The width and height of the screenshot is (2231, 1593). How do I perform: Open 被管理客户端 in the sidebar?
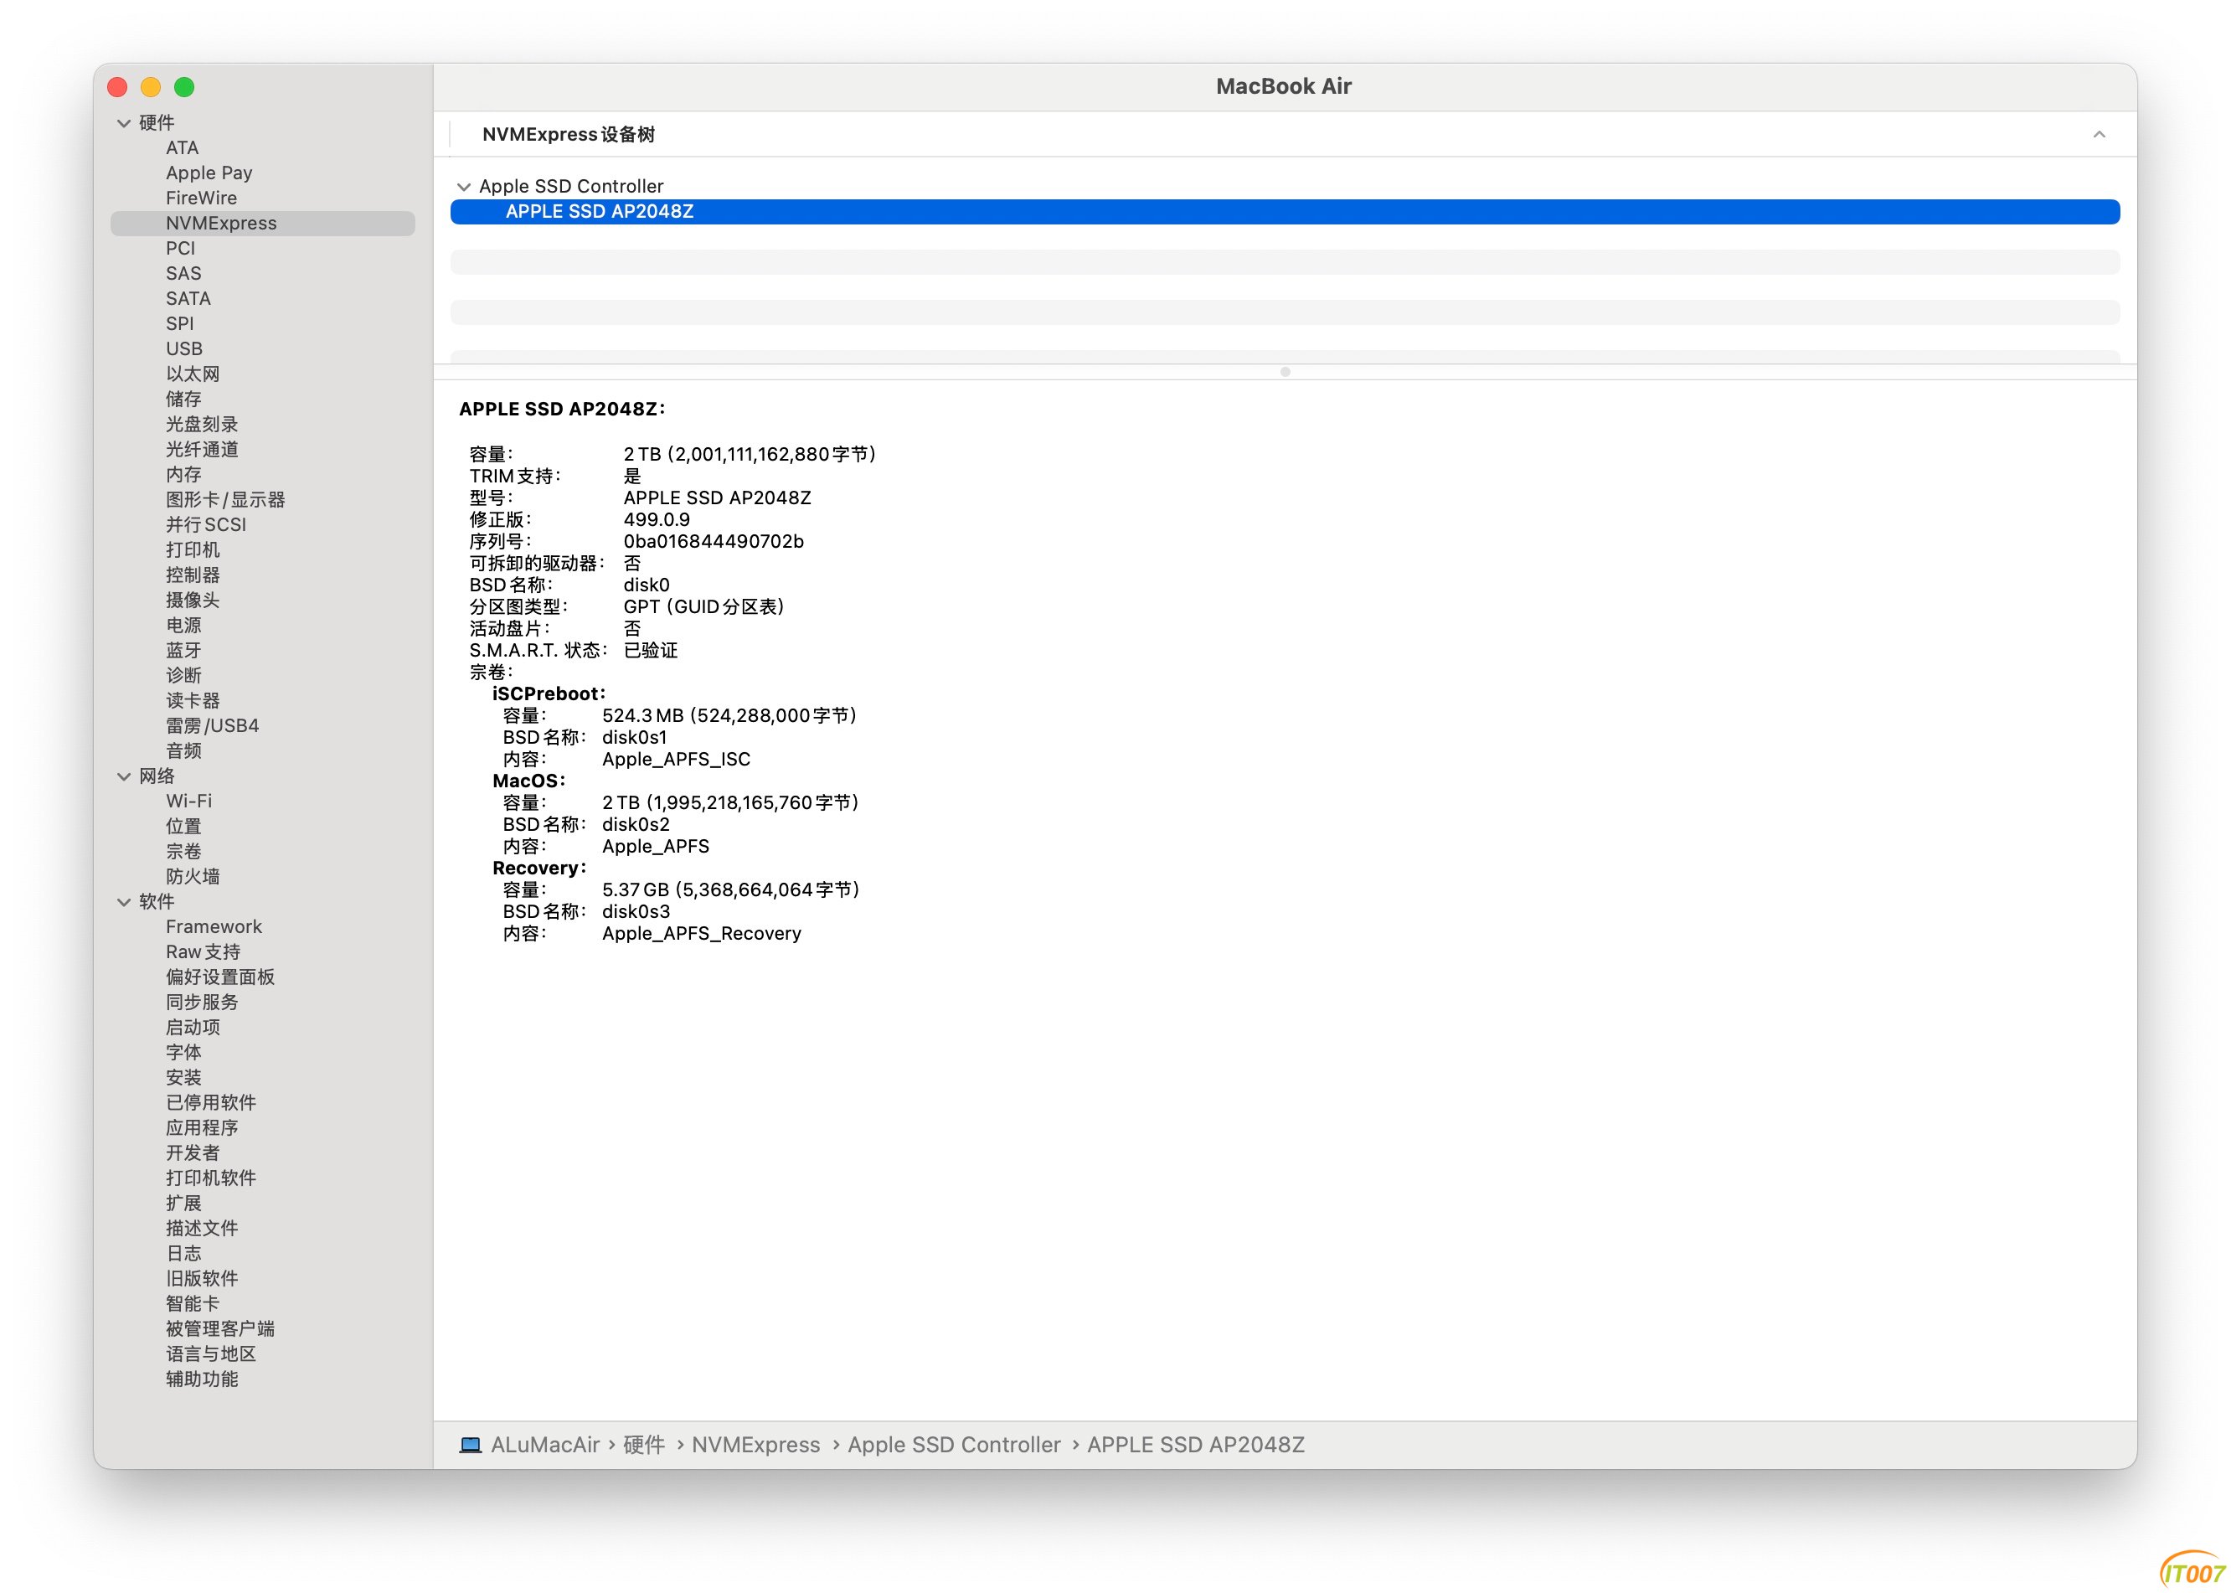coord(219,1329)
